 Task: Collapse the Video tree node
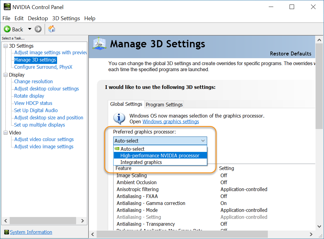click(x=6, y=133)
